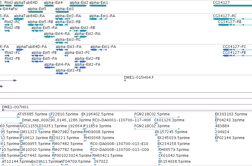Image resolution: width=252 pixels, height=166 pixels.
Task: Select protein alpha-Est2-PA
Action: click(88, 65)
